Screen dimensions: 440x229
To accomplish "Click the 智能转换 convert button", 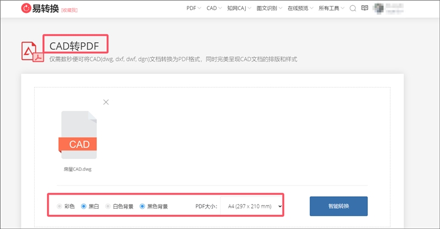I will 339,206.
